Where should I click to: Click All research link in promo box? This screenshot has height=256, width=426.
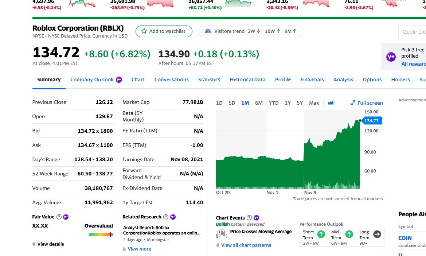(414, 64)
